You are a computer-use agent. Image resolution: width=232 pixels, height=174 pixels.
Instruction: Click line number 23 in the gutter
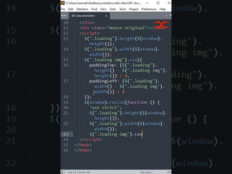[x=66, y=134]
